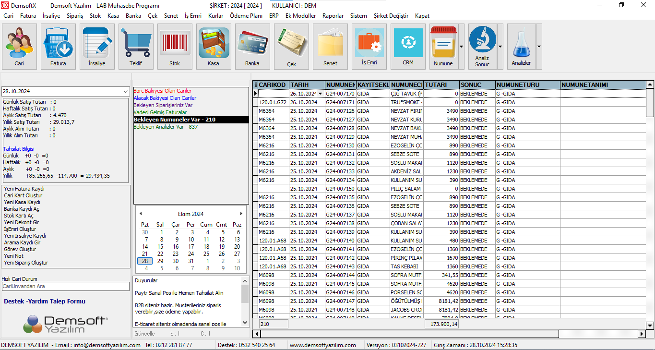655x350 pixels.
Task: Open the Stok barcode icon
Action: [175, 47]
